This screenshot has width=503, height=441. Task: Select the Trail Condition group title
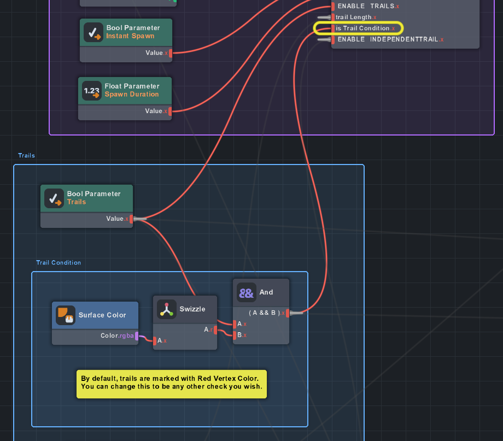[59, 263]
